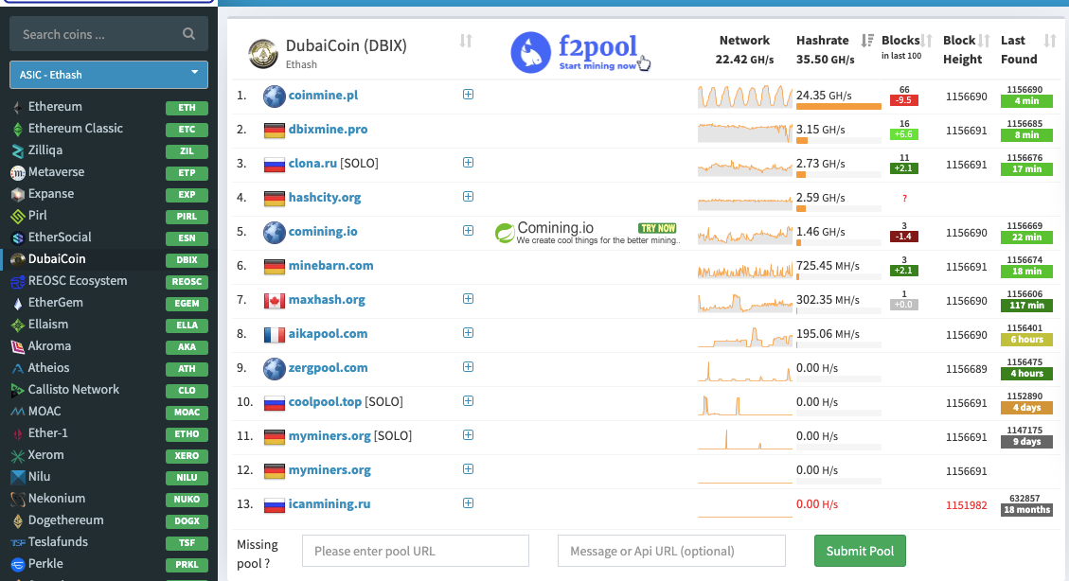Open the minebarn.com pool link
The image size is (1069, 581).
click(330, 265)
